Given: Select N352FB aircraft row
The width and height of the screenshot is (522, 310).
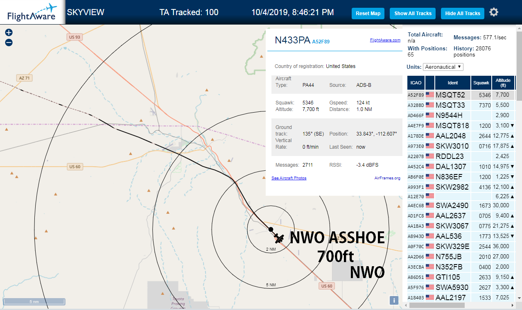Looking at the screenshot, I should click(x=461, y=267).
